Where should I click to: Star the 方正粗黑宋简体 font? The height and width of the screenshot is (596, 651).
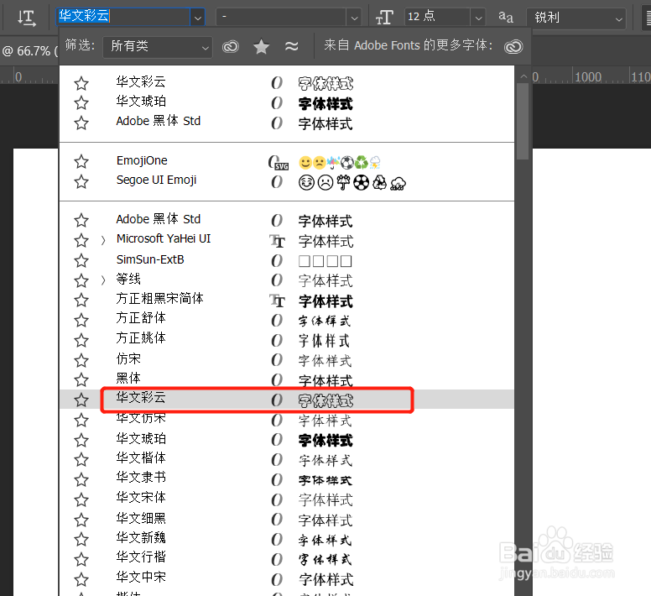pyautogui.click(x=81, y=300)
